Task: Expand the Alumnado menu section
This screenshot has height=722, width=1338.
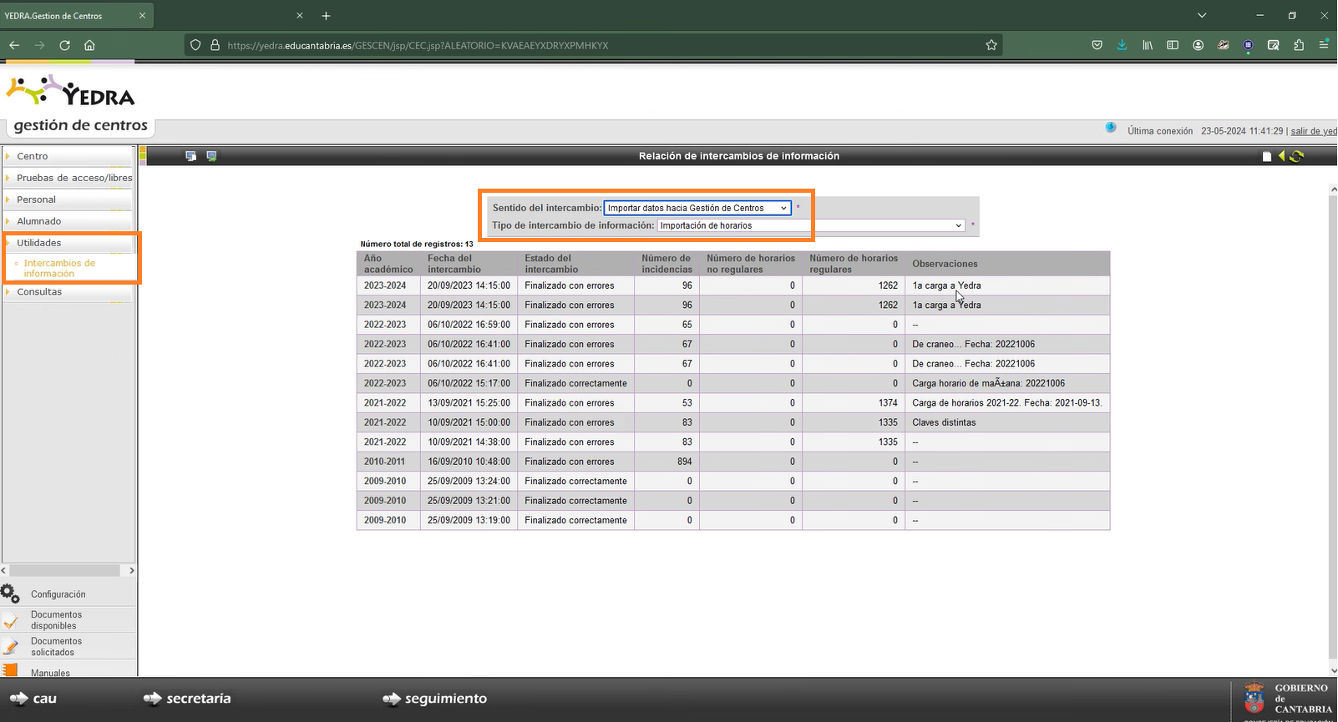Action: pos(68,221)
